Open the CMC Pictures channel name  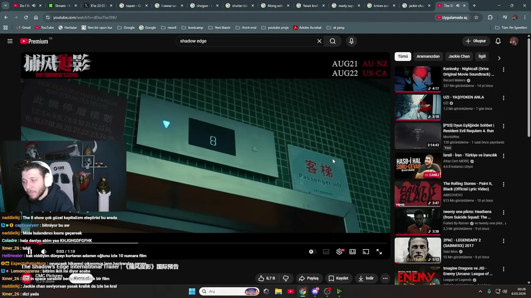(49, 276)
